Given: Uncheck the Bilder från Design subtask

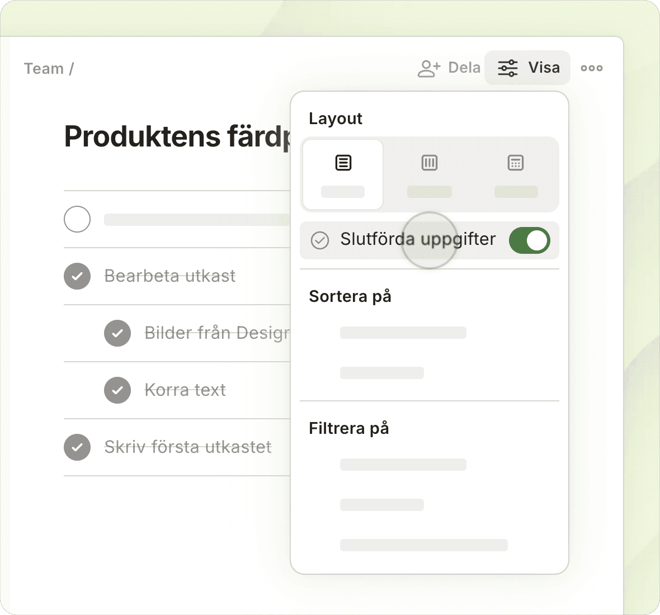Looking at the screenshot, I should point(117,333).
